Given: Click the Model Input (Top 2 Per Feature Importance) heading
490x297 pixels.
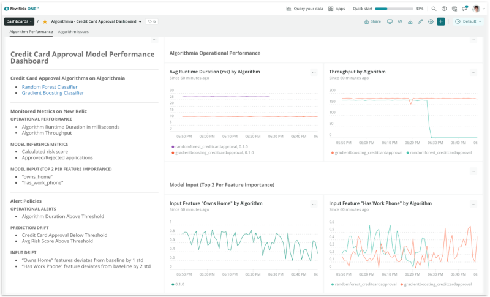Looking at the screenshot, I should [222, 185].
